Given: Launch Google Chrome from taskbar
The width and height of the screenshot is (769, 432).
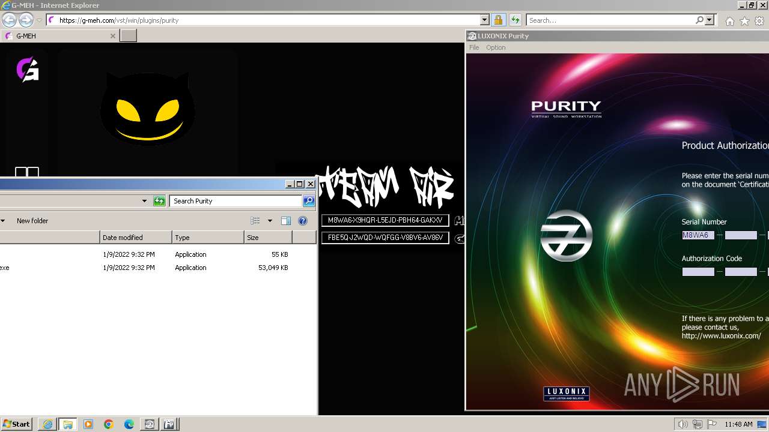Looking at the screenshot, I should click(x=109, y=424).
